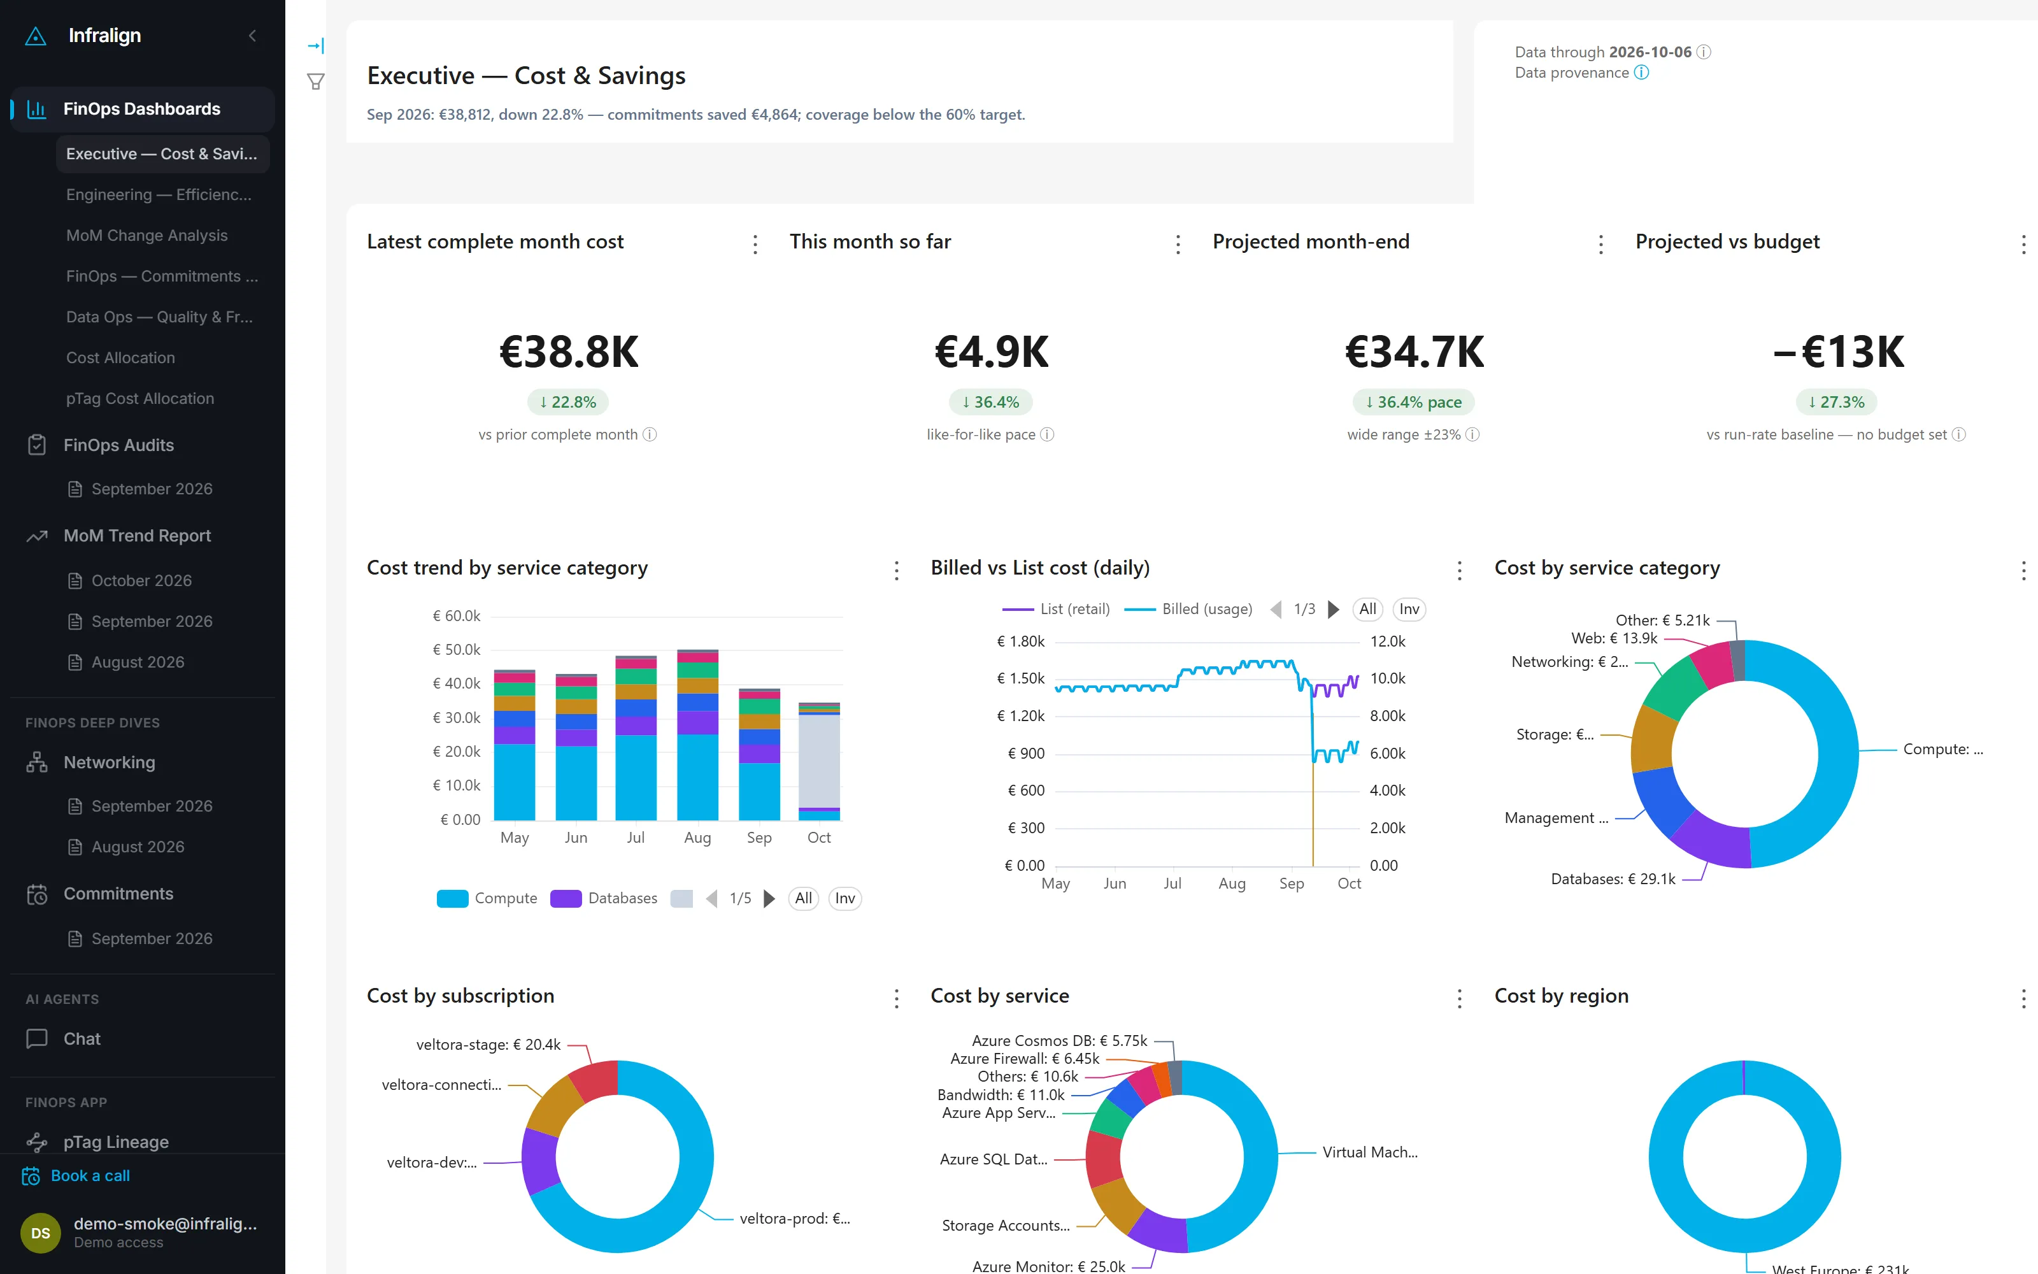Open the kebab menu for Cost trend by service category
2038x1274 pixels.
coord(897,571)
